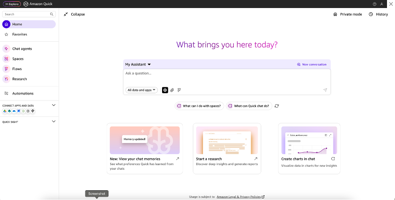Viewport: 395px width, 200px height.
Task: Expand the Quick Sight section chevron
Action: coord(54,122)
